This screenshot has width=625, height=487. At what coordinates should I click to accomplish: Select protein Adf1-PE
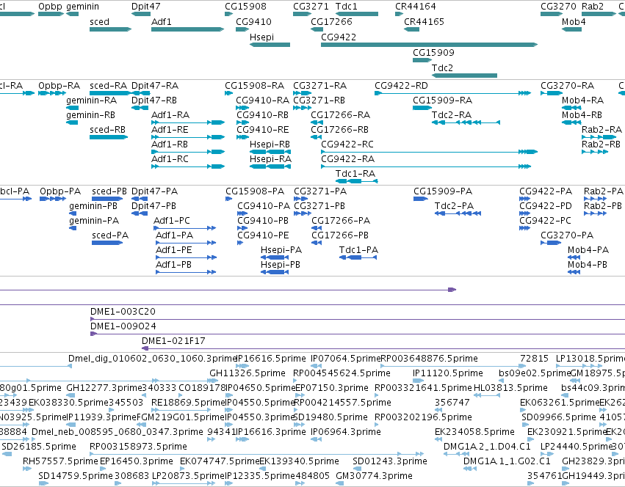click(x=186, y=257)
